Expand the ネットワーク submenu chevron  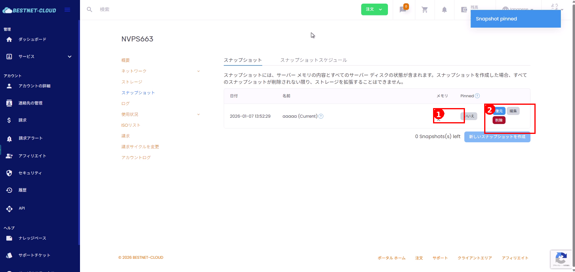[198, 71]
